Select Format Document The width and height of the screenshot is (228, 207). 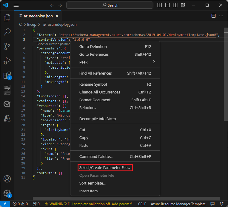click(x=115, y=100)
